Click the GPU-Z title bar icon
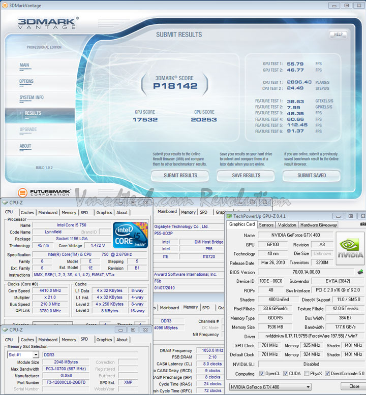The width and height of the screenshot is (366, 395). [x=229, y=216]
